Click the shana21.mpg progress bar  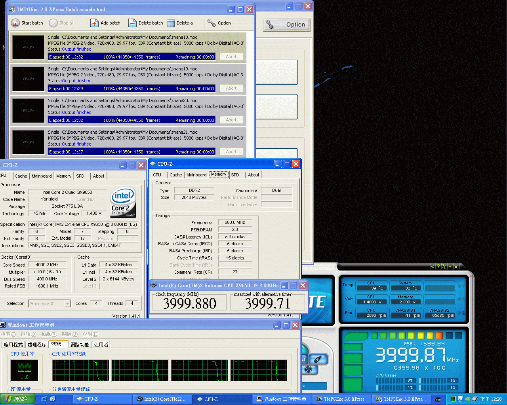point(132,152)
